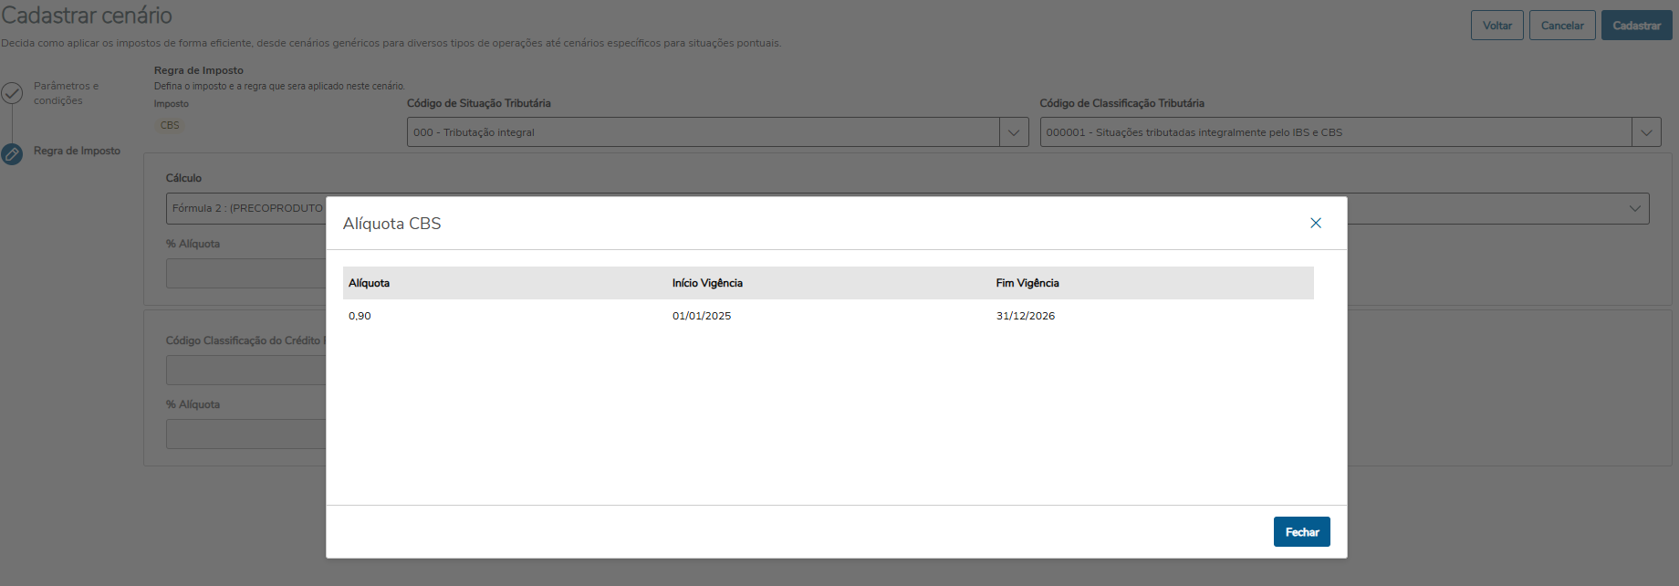Click the CBS tax tag
Image resolution: width=1679 pixels, height=586 pixels.
[170, 125]
